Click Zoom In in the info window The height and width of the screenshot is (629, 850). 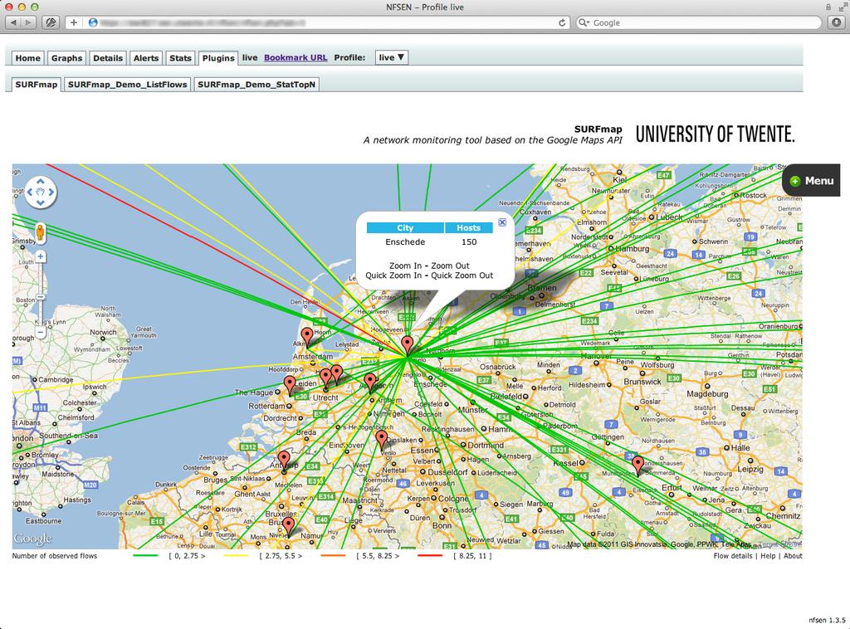[x=405, y=266]
